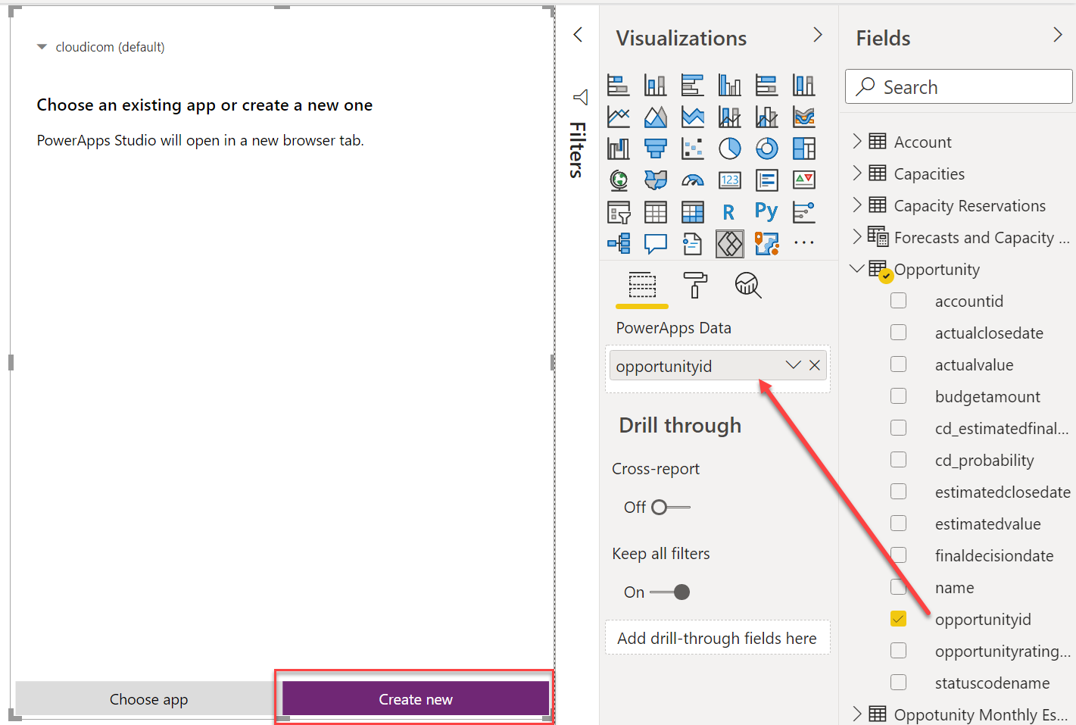The width and height of the screenshot is (1076, 725).
Task: Pick the Python visual icon
Action: click(766, 212)
